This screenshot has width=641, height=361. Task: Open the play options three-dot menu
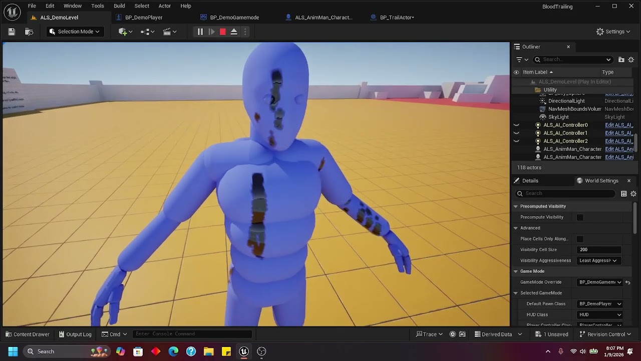pos(245,32)
